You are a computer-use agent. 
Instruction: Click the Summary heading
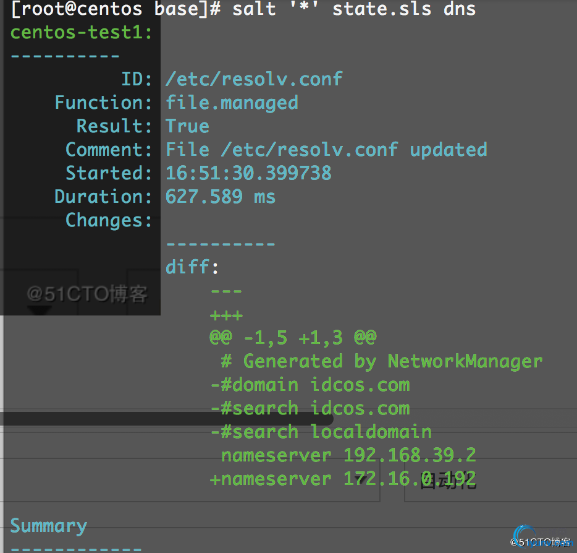pyautogui.click(x=49, y=526)
